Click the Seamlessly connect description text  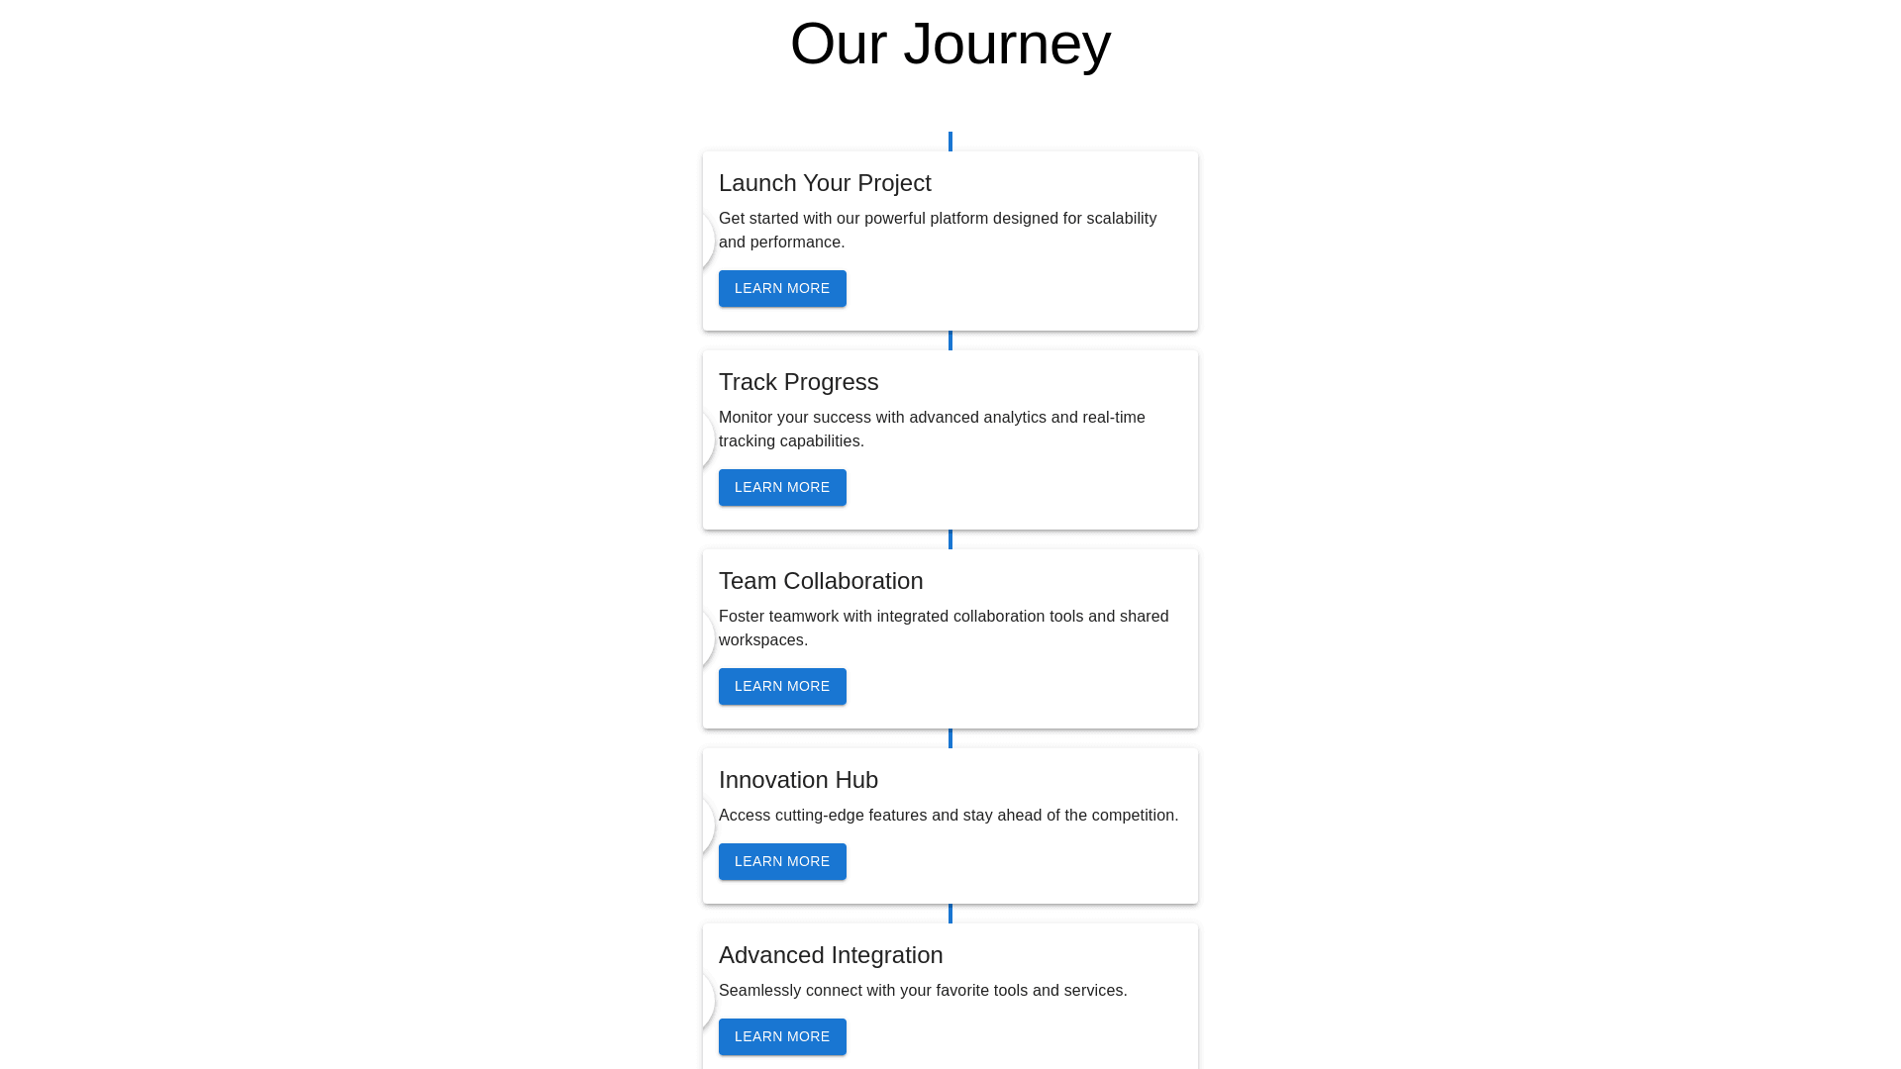tap(923, 991)
